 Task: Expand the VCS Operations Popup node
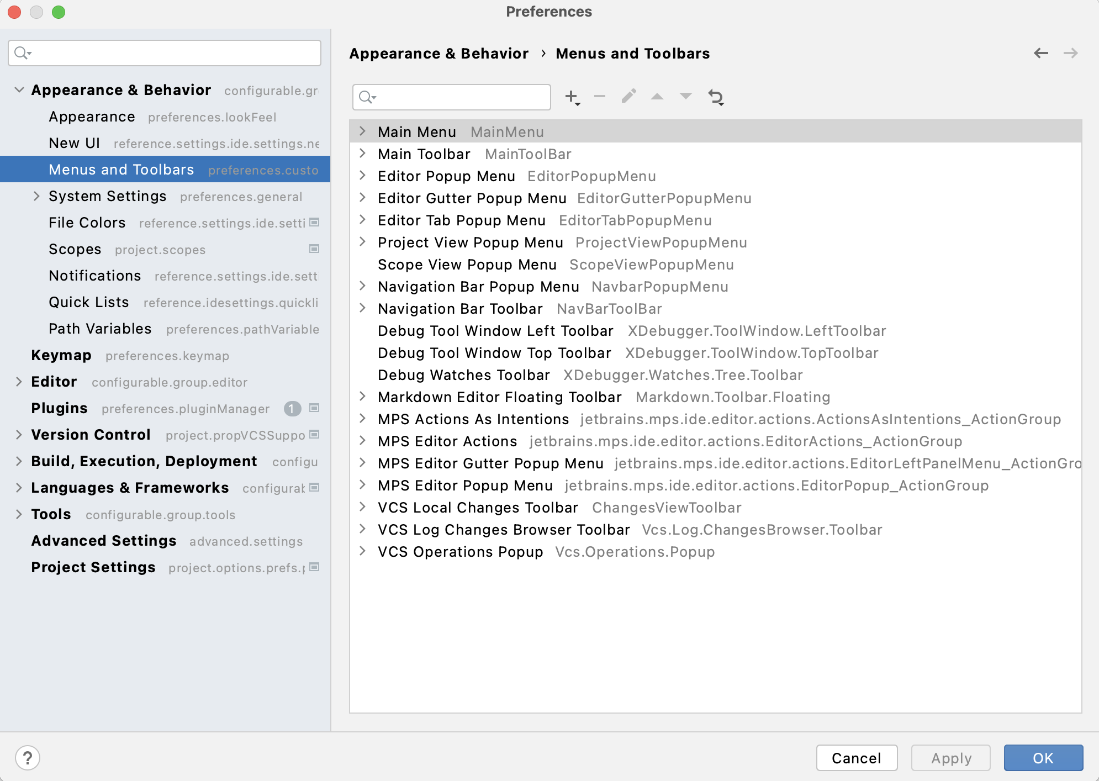363,551
